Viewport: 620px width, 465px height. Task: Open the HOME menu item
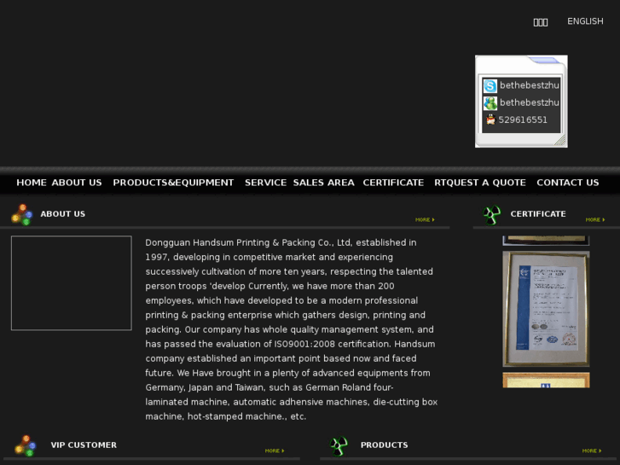tap(32, 183)
